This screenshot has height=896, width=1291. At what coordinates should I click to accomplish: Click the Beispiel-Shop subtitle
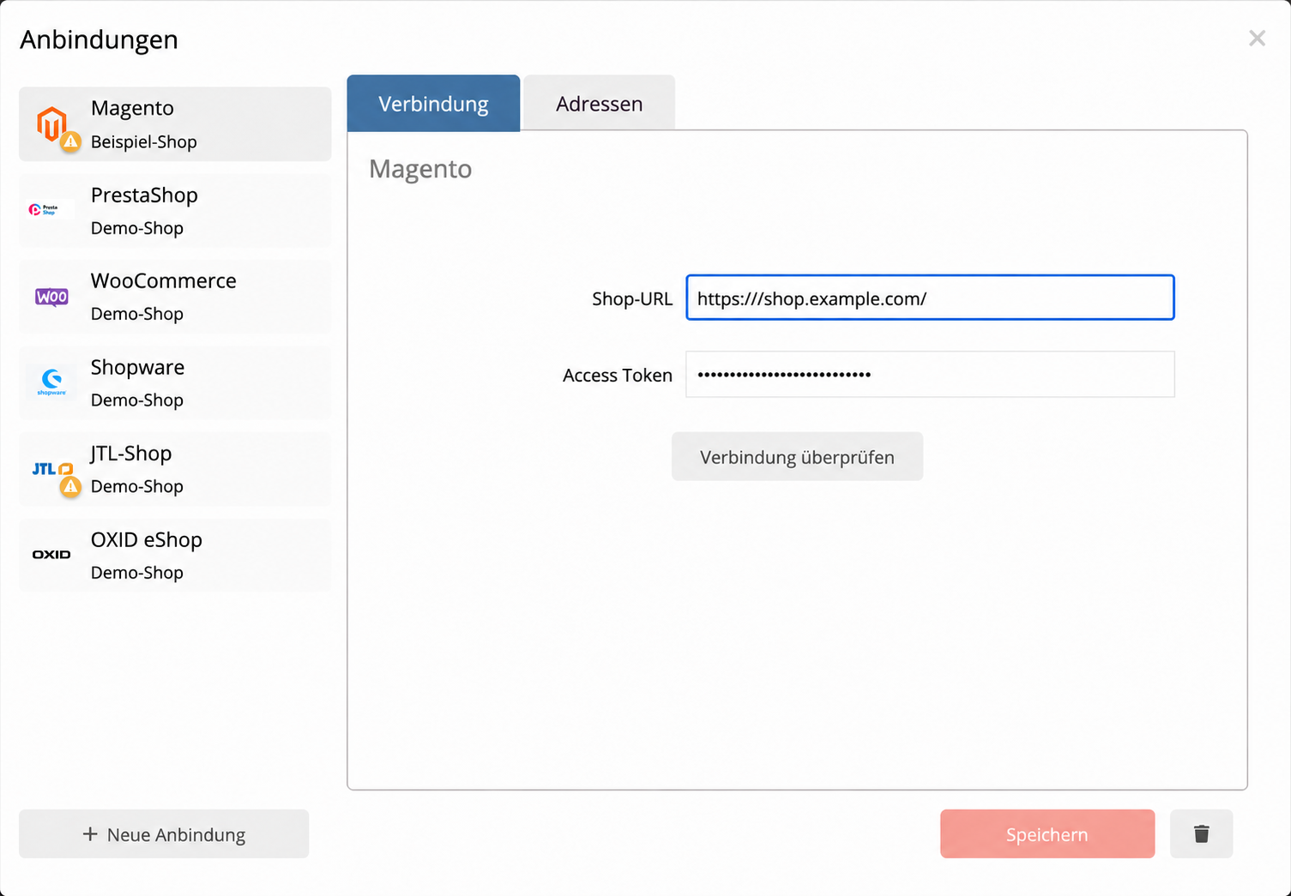click(143, 141)
